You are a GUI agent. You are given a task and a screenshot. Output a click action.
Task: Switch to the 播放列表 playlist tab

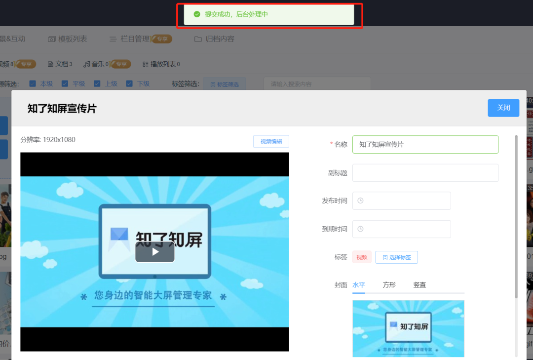click(161, 64)
